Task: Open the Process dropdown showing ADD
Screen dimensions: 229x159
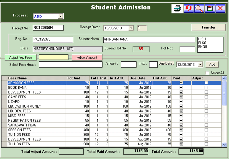Action: coord(61,16)
